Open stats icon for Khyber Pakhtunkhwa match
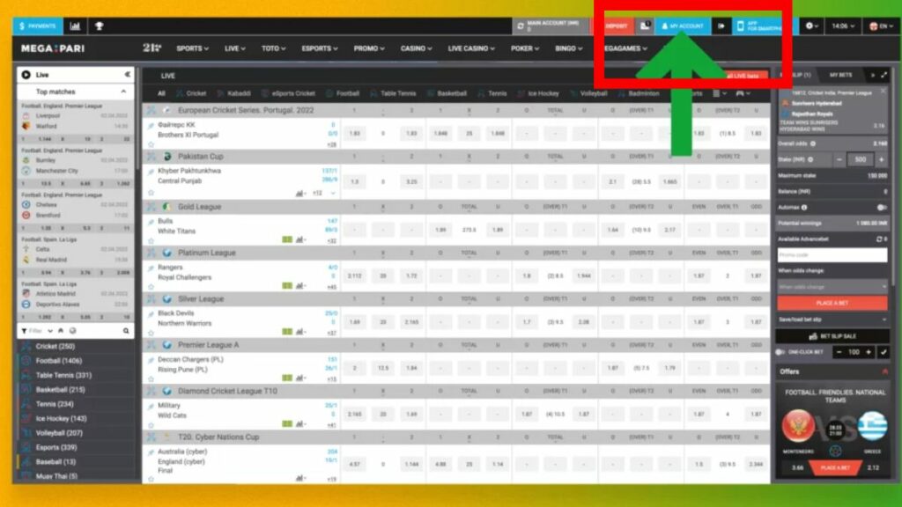902x507 pixels. point(299,193)
